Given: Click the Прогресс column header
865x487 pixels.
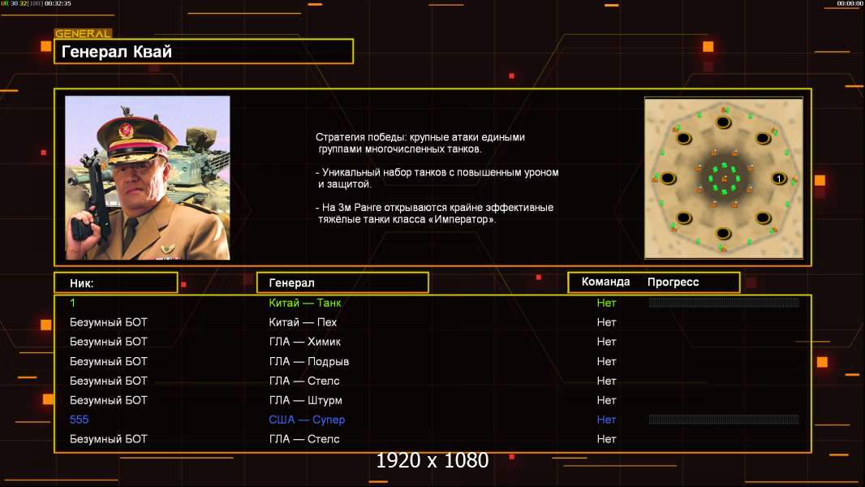Looking at the screenshot, I should pos(673,282).
